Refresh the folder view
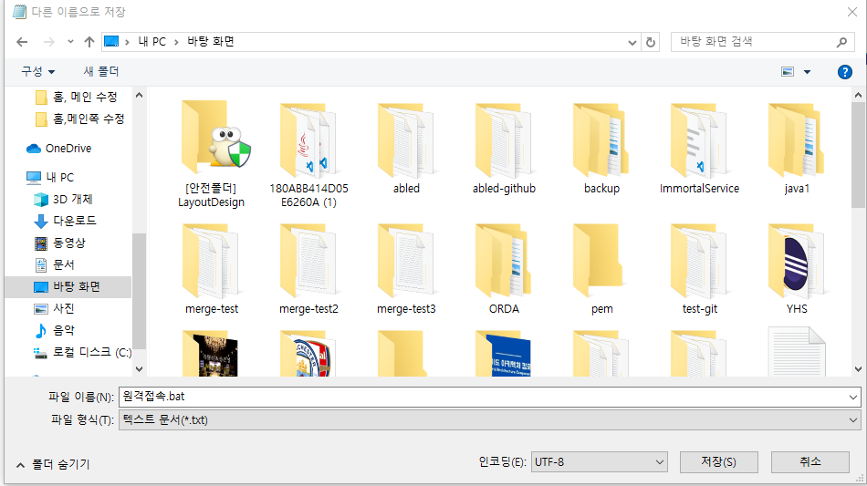Viewport: 867px width, 486px height. (651, 42)
